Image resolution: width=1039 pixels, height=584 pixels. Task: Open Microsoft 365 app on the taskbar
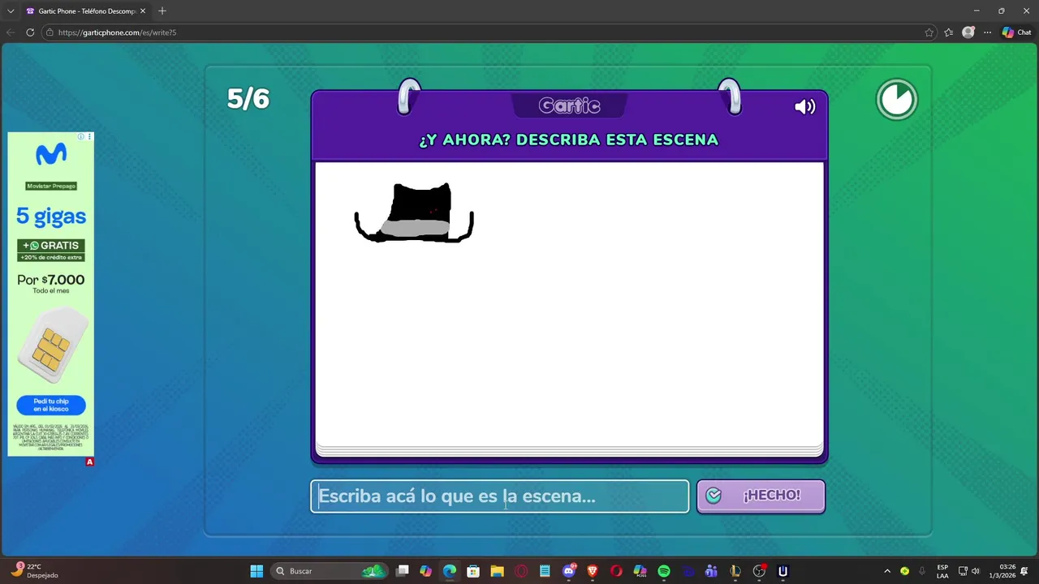[x=640, y=571]
